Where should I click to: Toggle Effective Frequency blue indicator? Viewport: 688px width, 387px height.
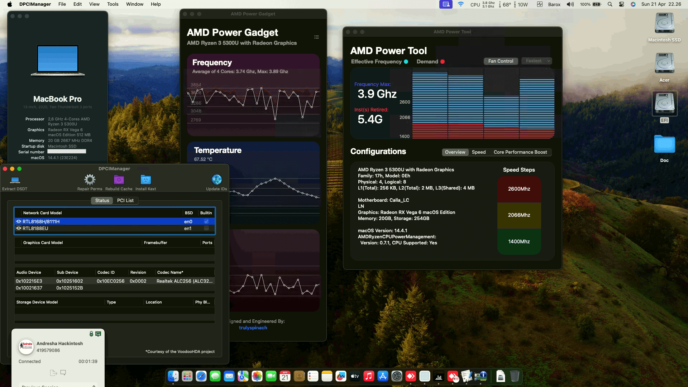tap(406, 62)
